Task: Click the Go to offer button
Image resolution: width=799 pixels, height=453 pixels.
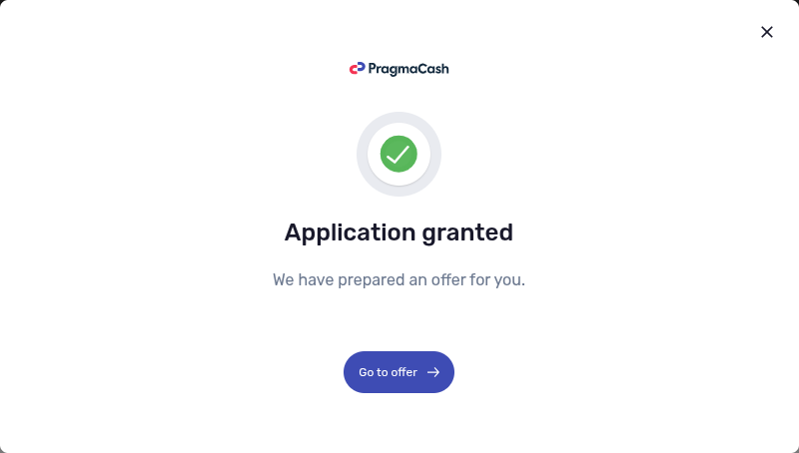Action: pyautogui.click(x=399, y=372)
